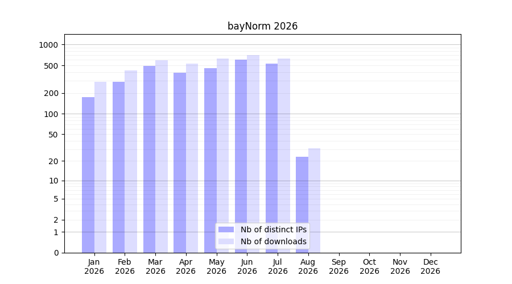Click the 100 y-axis tick label

point(51,114)
